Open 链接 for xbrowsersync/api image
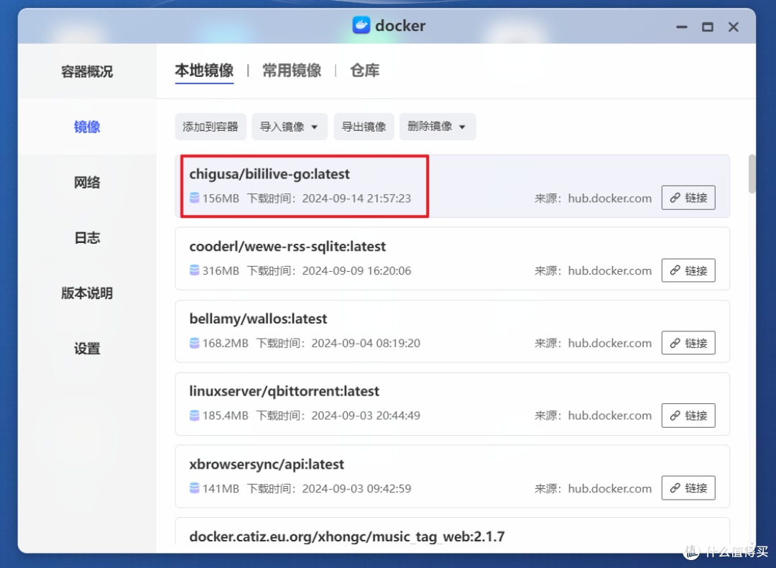Viewport: 776px width, 568px height. pyautogui.click(x=688, y=488)
